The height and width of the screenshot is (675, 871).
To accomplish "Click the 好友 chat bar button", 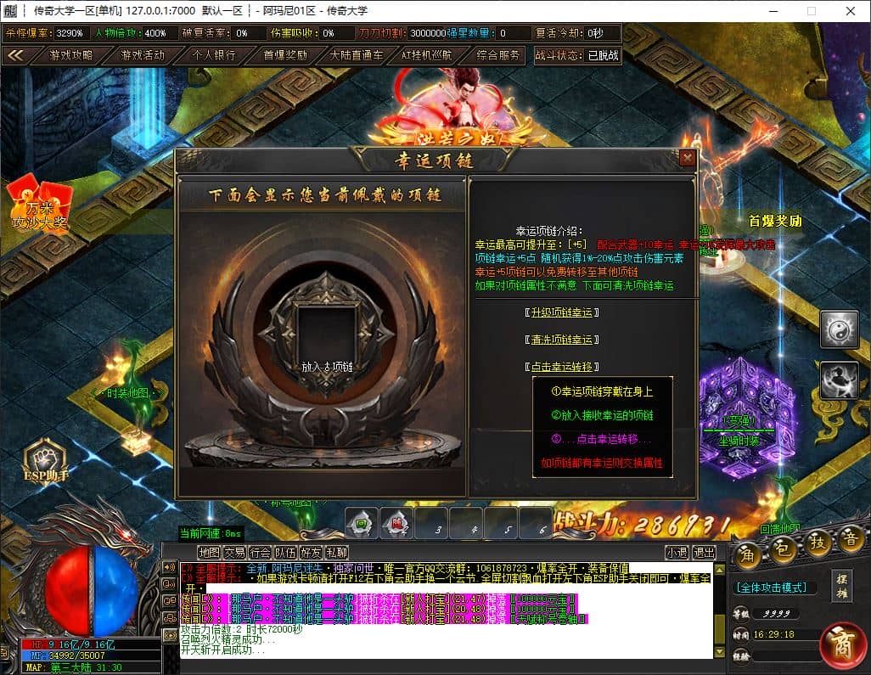I will pos(311,552).
